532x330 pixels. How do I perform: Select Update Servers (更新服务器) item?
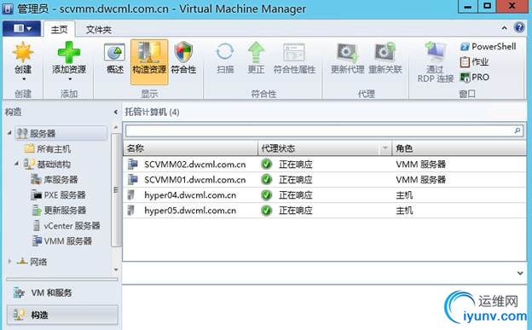65,211
